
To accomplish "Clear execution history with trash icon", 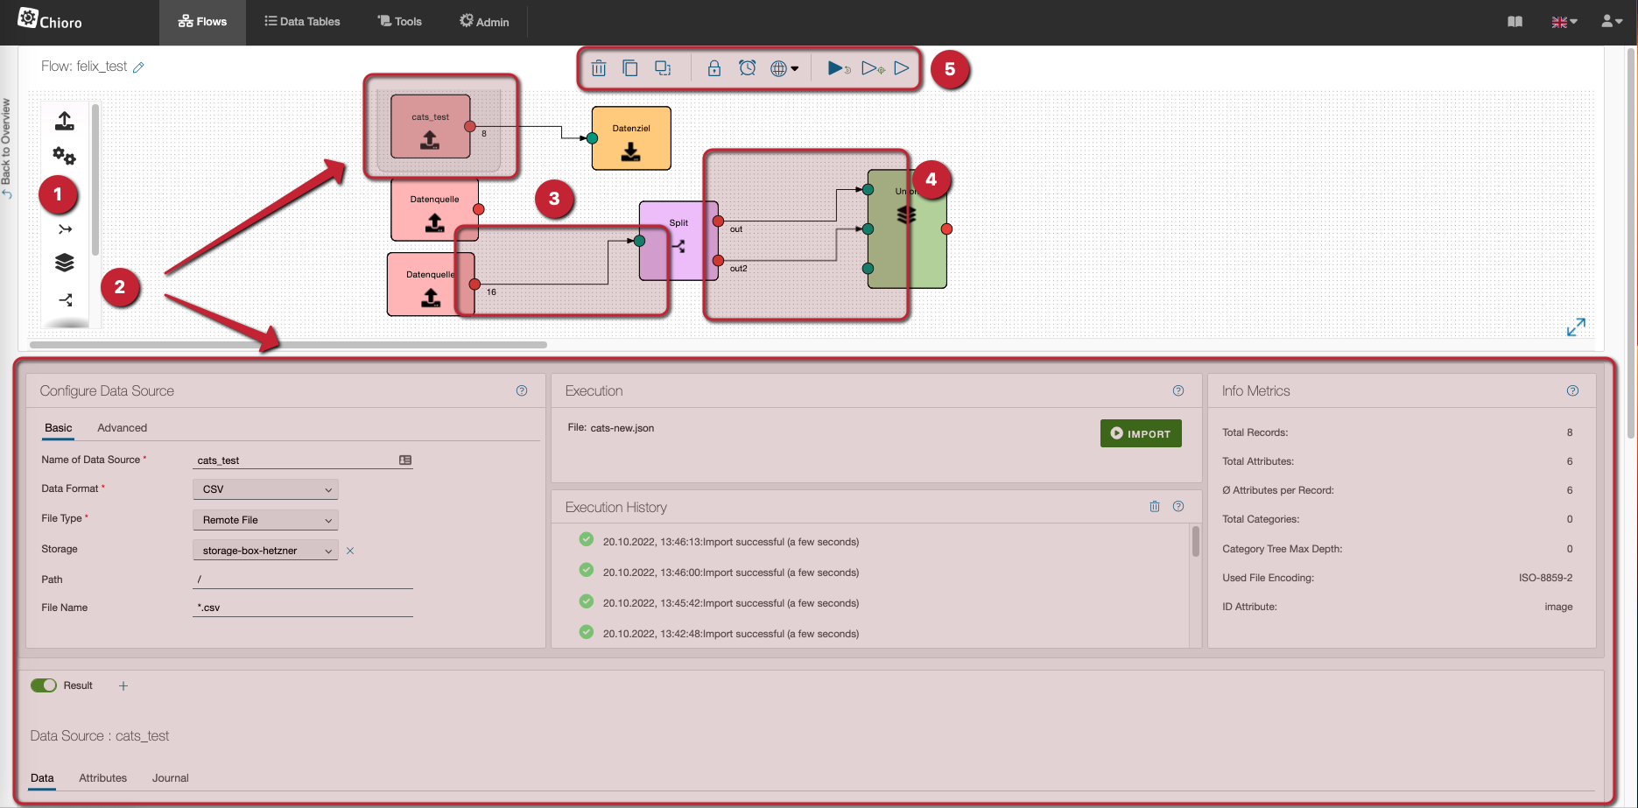I will tap(1155, 507).
